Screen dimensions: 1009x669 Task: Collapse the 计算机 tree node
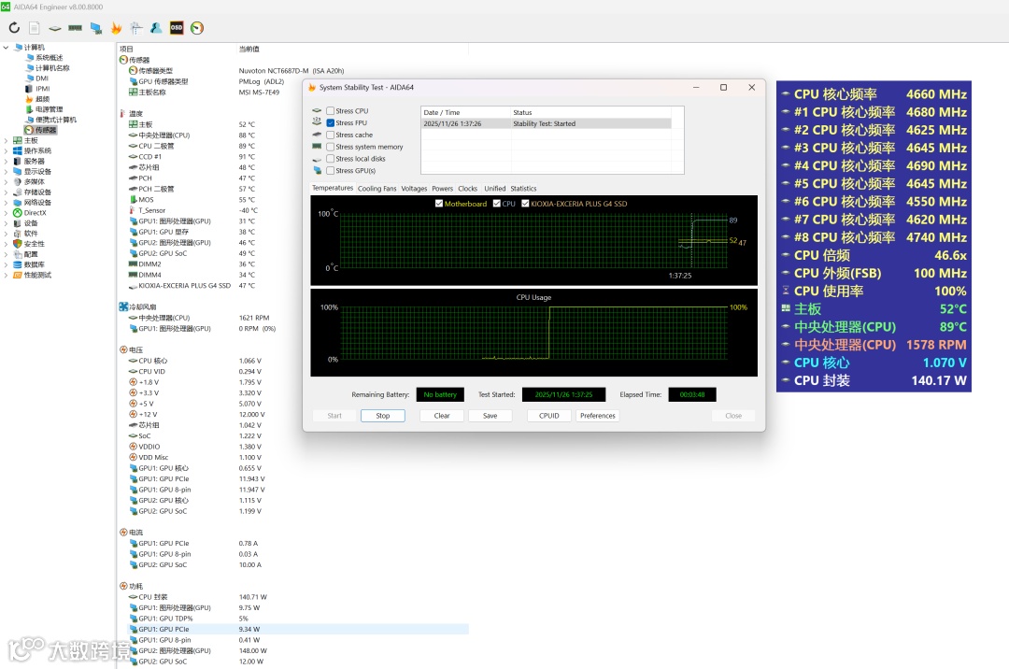pyautogui.click(x=7, y=48)
